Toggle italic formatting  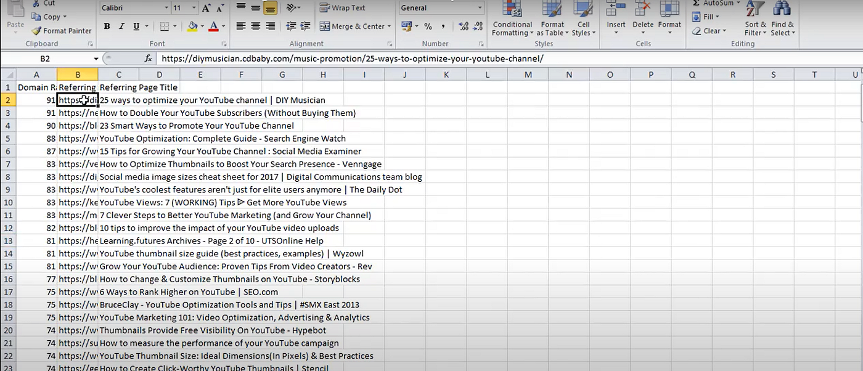[121, 26]
